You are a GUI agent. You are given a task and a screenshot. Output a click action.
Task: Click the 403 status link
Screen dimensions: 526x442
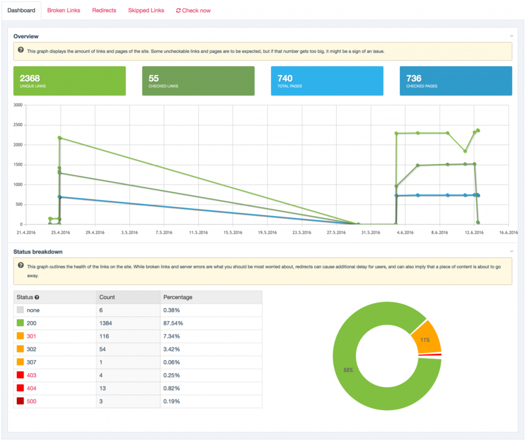click(33, 375)
